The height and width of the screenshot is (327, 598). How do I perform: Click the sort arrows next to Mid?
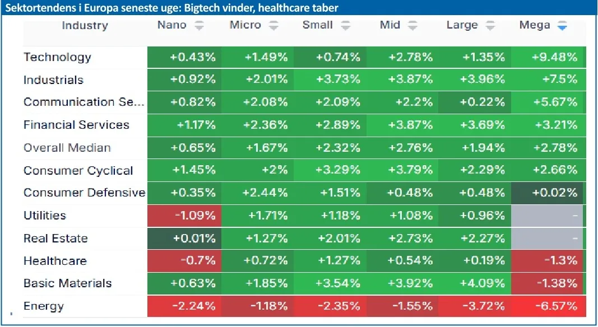coord(412,26)
